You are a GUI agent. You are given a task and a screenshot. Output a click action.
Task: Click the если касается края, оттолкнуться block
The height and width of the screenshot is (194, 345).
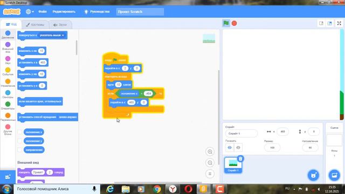(40, 102)
